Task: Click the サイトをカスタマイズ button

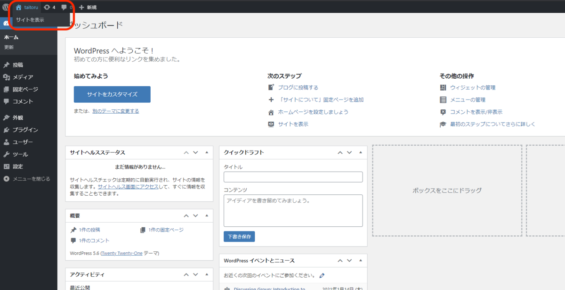Action: click(x=112, y=94)
